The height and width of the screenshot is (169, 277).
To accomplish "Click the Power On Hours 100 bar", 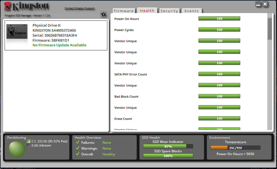I will (x=219, y=19).
